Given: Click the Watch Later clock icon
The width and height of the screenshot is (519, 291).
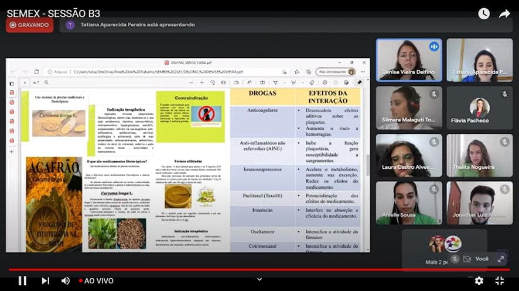Looking at the screenshot, I should click(x=484, y=13).
